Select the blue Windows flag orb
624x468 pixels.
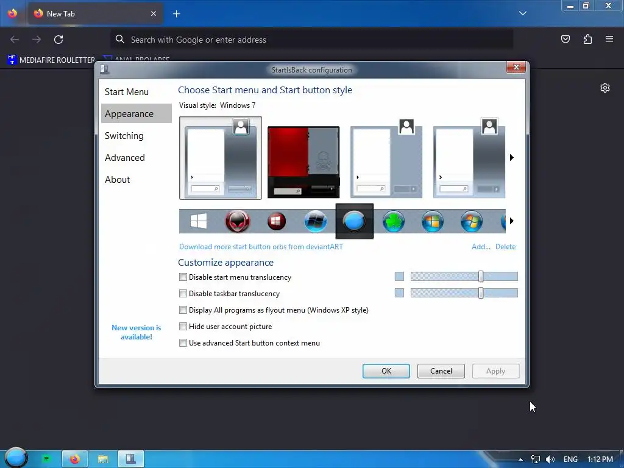pos(316,221)
